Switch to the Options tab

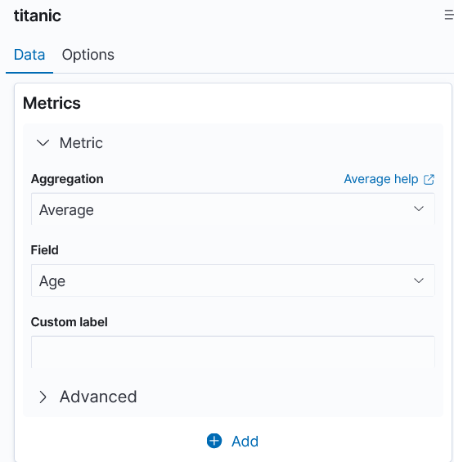88,55
